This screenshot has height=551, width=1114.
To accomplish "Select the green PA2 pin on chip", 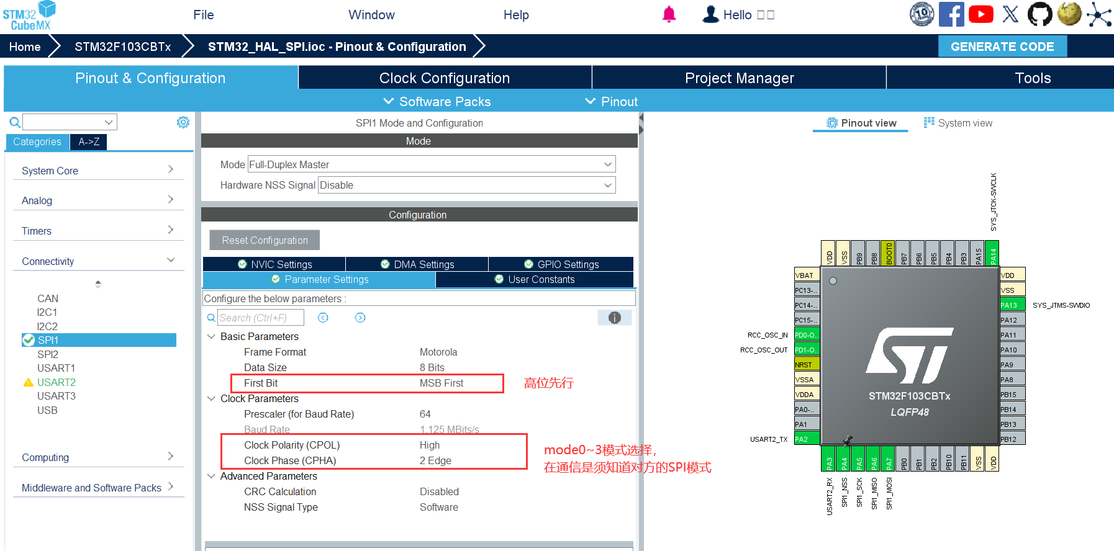I will pos(807,439).
